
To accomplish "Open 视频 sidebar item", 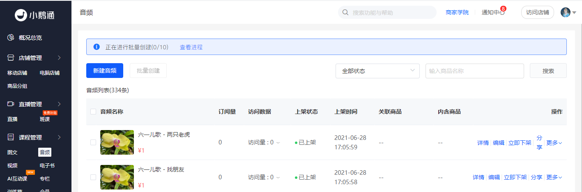I will 12,166.
